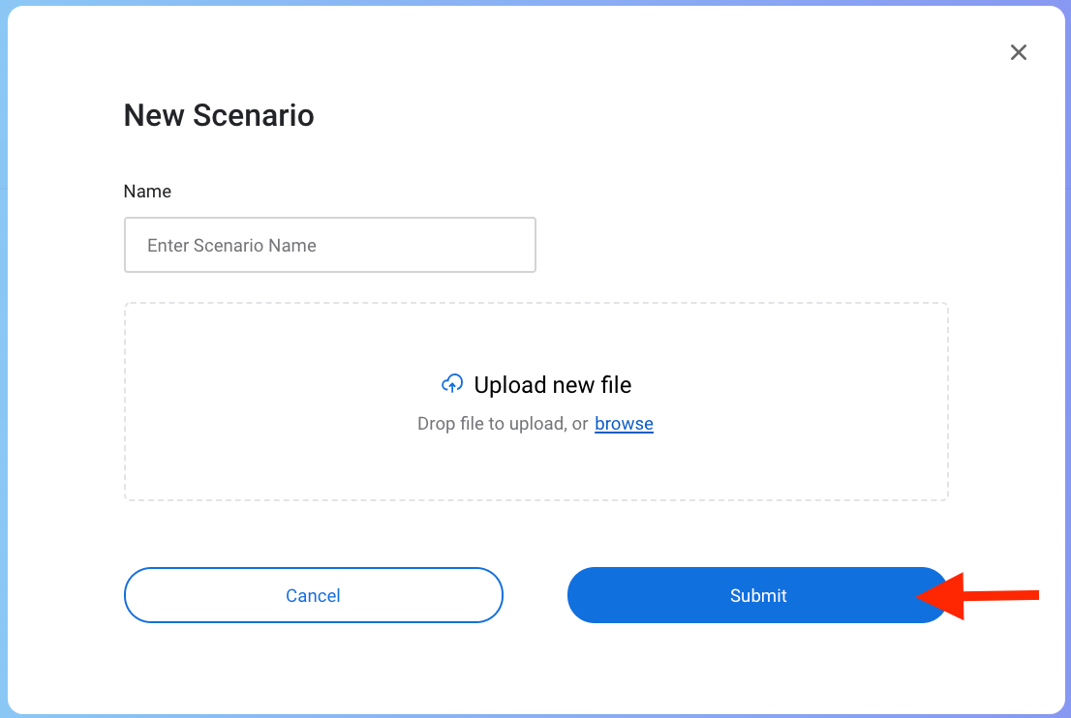1071x718 pixels.
Task: Click the word Submit on blue button
Action: click(758, 596)
